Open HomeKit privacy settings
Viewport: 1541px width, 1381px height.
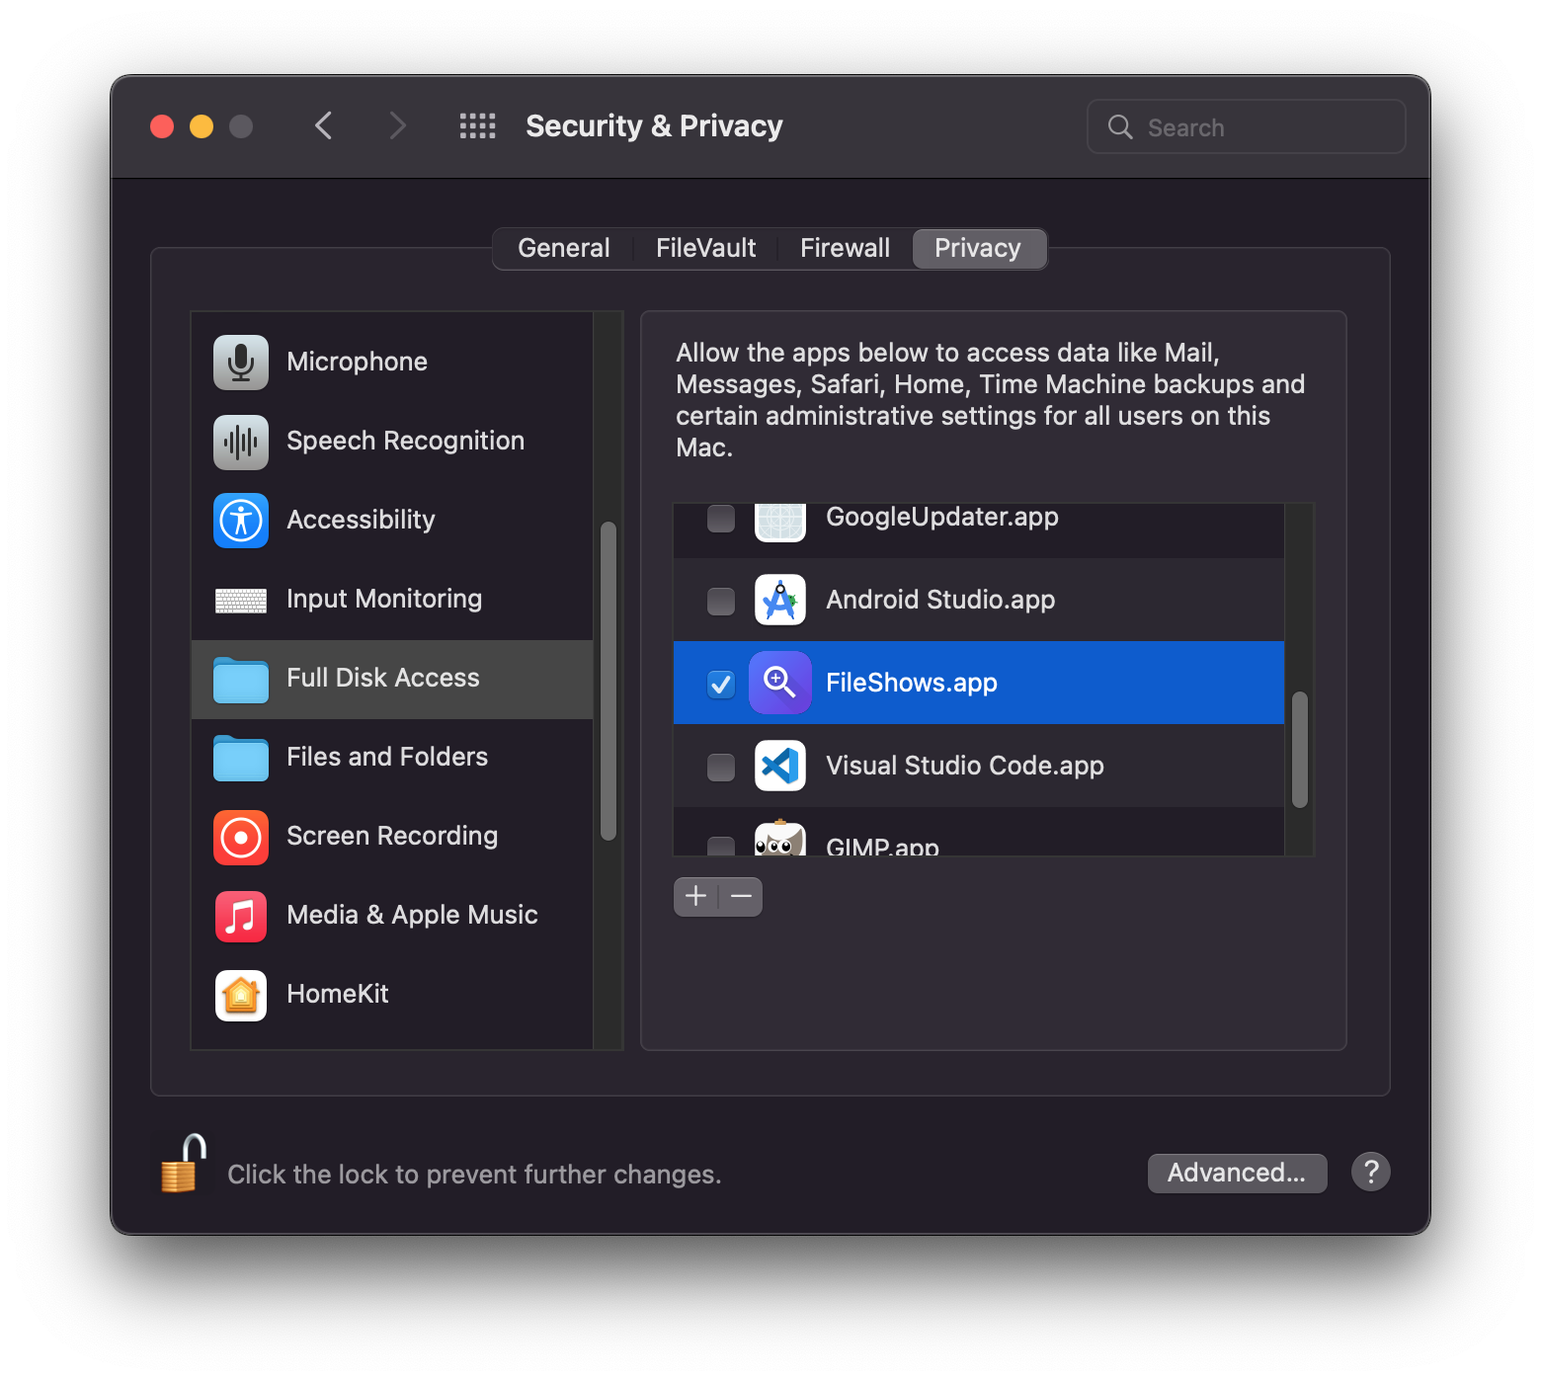click(338, 995)
